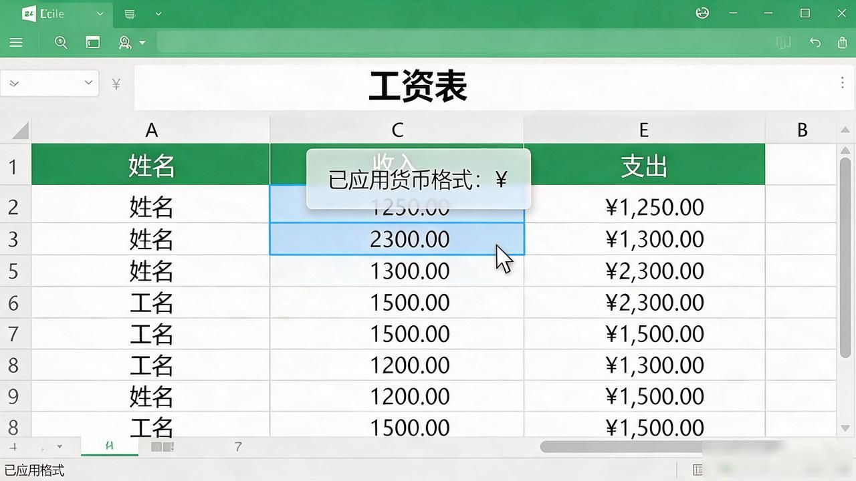856x481 pixels.
Task: Click the smiley face icon in title bar
Action: point(702,13)
